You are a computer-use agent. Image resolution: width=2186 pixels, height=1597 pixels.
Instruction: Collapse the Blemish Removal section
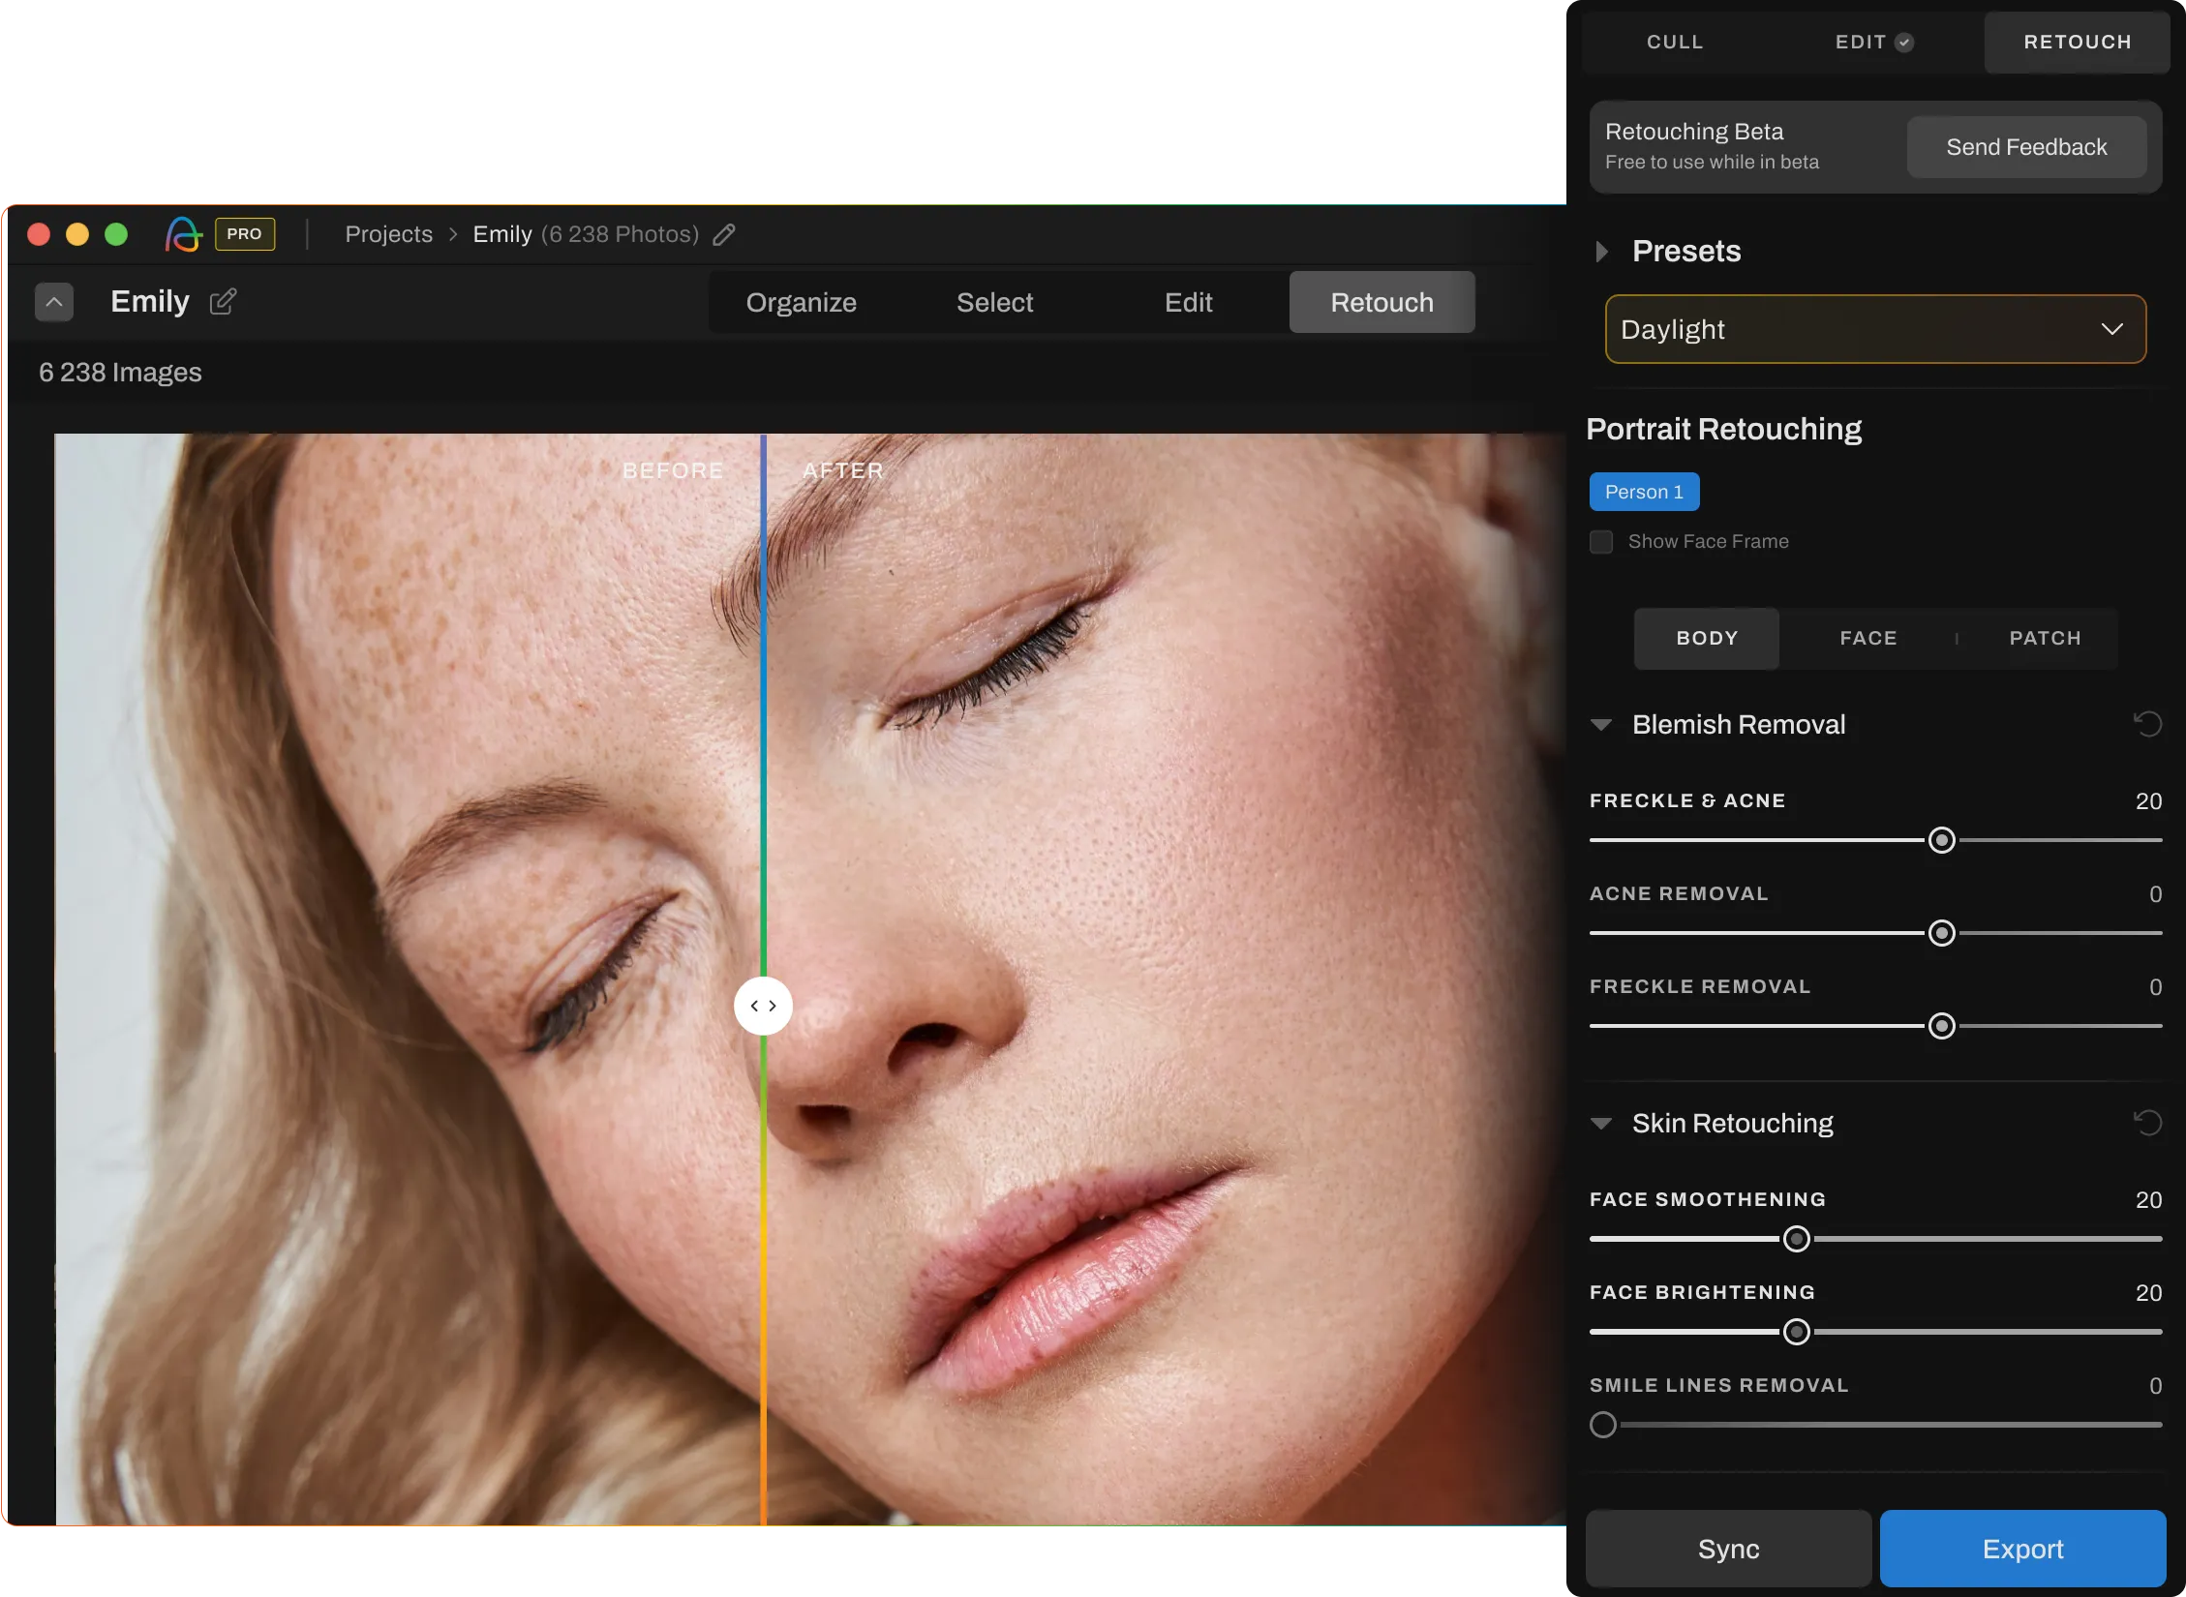[x=1601, y=725]
